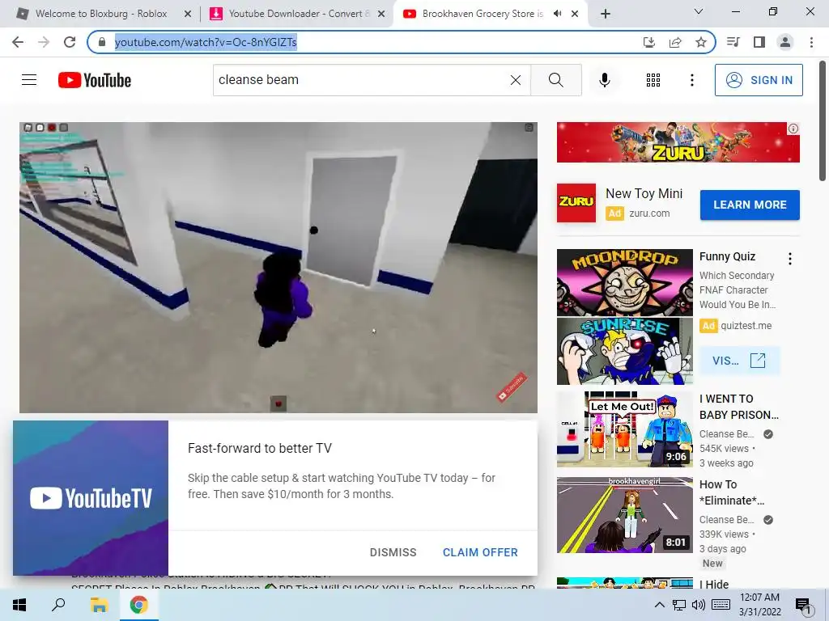The image size is (829, 621).
Task: Open the Moondrop Funny Quiz ad thumbnail
Action: pos(624,317)
